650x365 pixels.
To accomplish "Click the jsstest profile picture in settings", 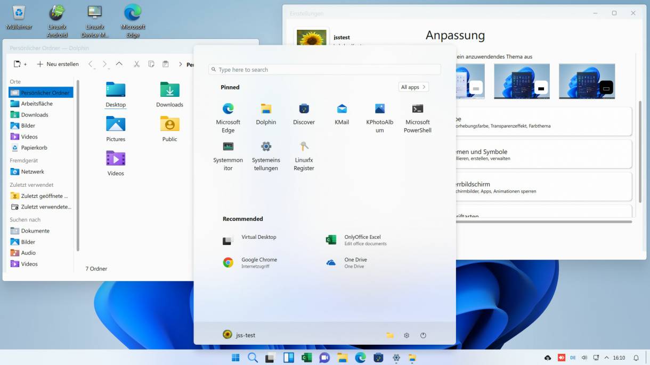I will pyautogui.click(x=312, y=38).
